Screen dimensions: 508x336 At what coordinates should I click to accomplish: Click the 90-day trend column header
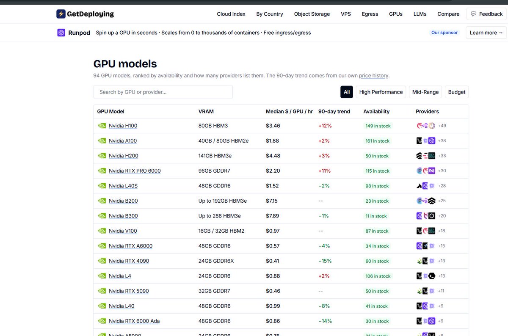point(334,111)
